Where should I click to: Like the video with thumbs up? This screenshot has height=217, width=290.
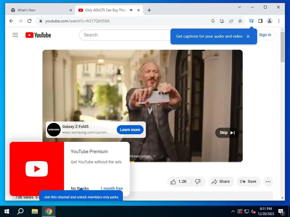click(x=178, y=182)
